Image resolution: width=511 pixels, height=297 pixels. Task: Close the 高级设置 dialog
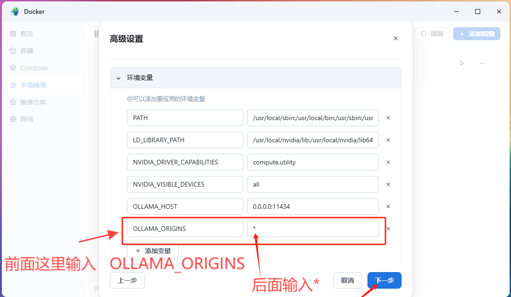click(395, 38)
